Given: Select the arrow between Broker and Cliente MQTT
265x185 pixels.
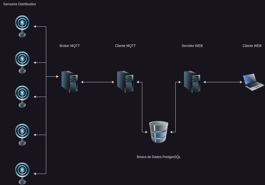Looking at the screenshot, I should point(97,82).
